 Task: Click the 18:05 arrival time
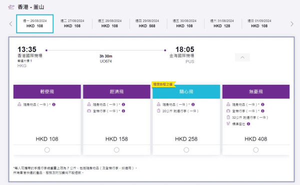point(185,49)
